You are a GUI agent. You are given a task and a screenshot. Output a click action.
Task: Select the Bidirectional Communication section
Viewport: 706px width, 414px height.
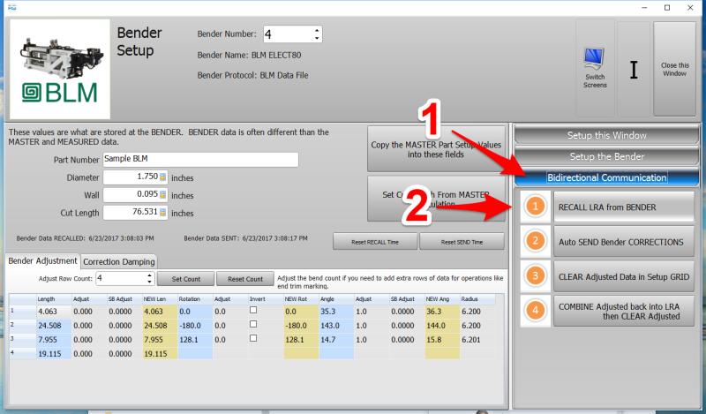[606, 177]
